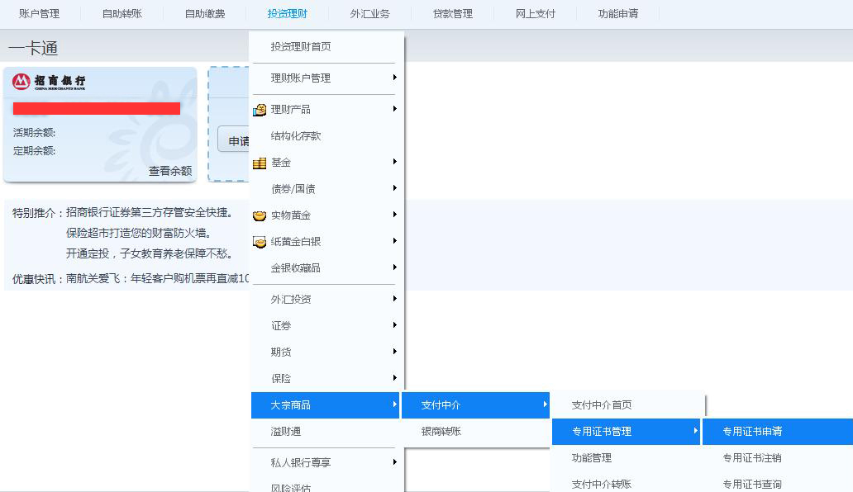Select 支付中介 submenu entry
This screenshot has width=853, height=492.
coord(475,405)
